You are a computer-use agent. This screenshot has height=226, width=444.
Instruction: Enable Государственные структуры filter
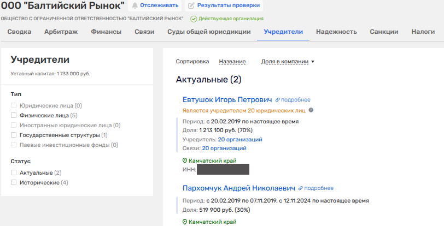pos(14,135)
